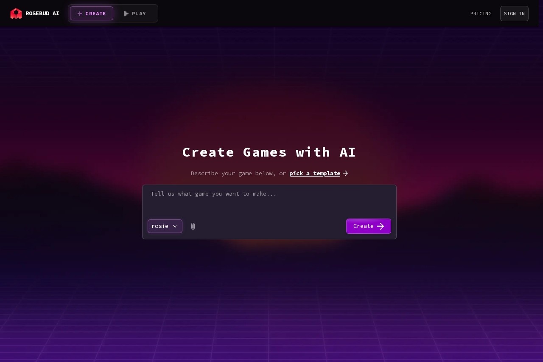Click the paperclip attach file icon
Image resolution: width=543 pixels, height=362 pixels.
[x=193, y=226]
